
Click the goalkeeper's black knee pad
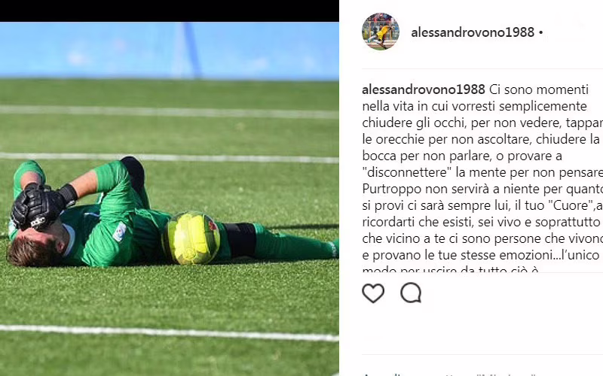pos(240,240)
